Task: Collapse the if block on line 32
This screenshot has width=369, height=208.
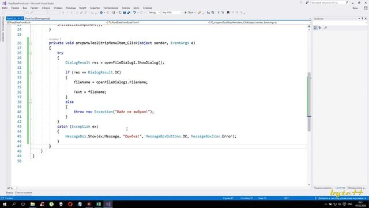Action: pos(31,73)
